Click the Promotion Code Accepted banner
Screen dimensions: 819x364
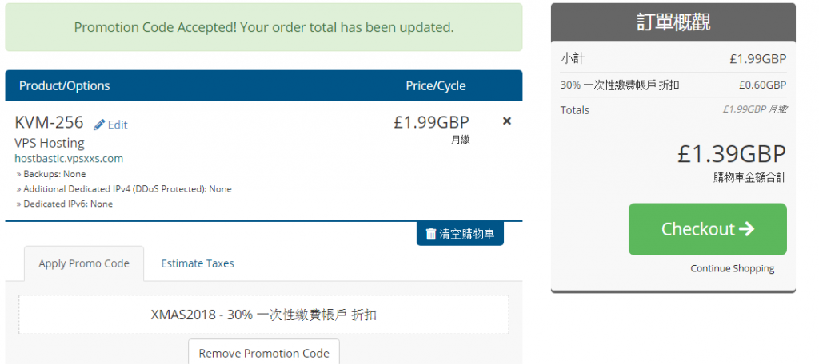264,27
